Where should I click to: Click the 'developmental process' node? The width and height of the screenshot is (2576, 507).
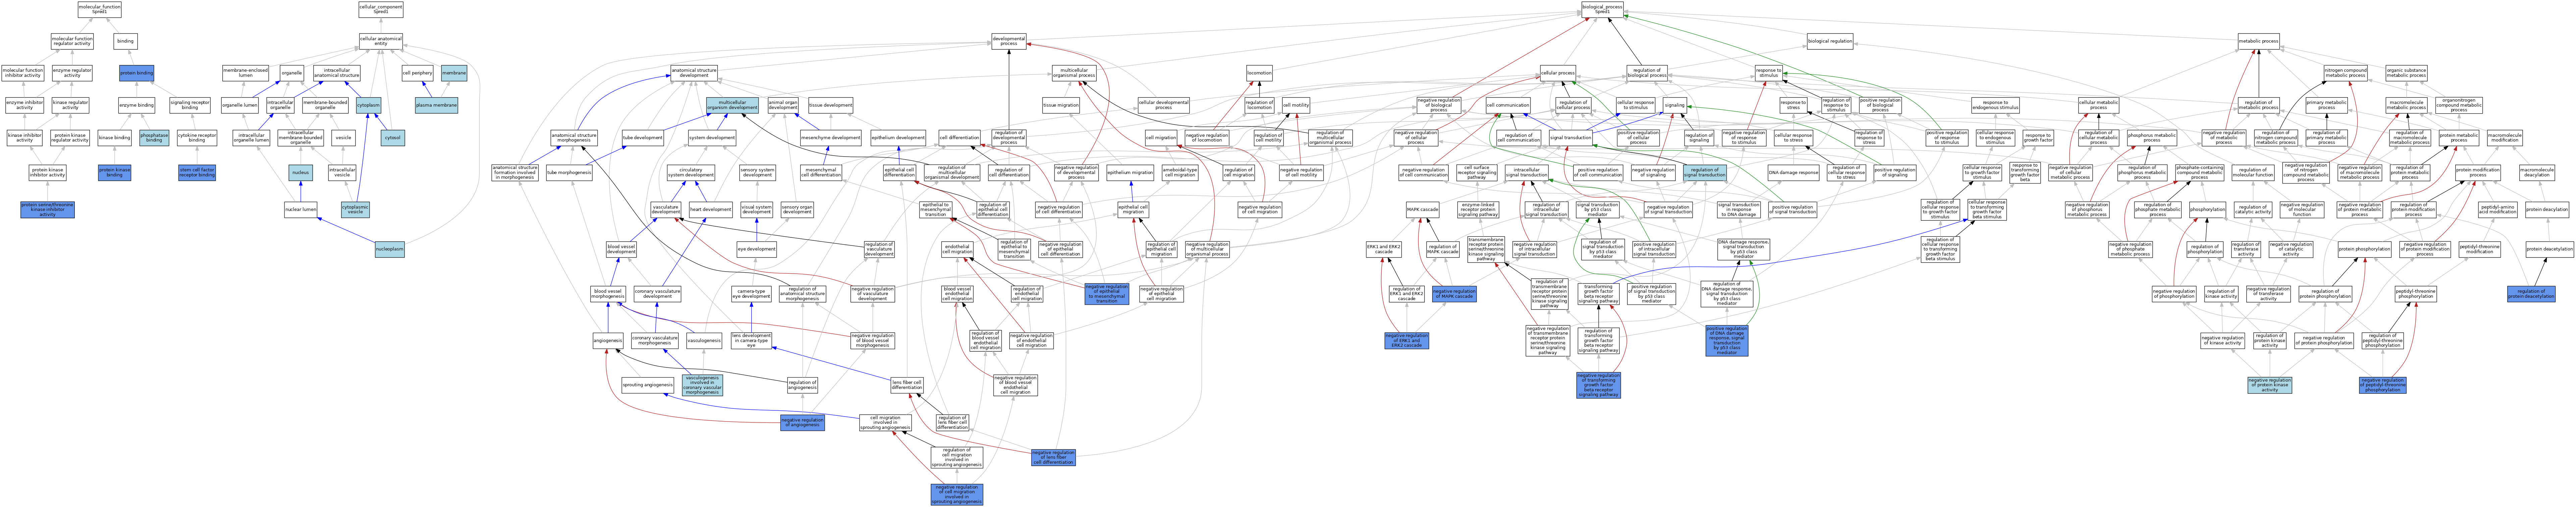[1009, 41]
